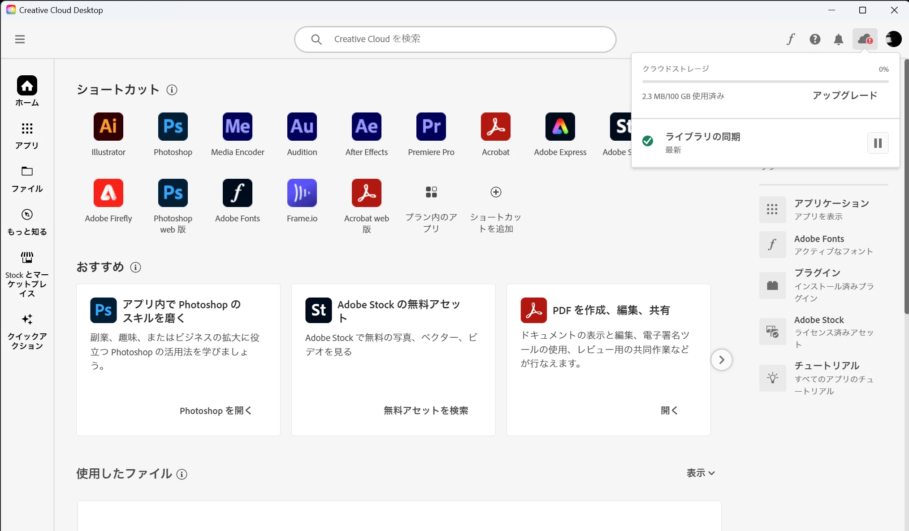Open the Frame.io shortcut
The width and height of the screenshot is (909, 531).
click(302, 193)
